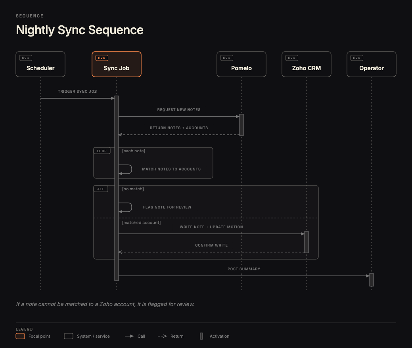Image resolution: width=412 pixels, height=348 pixels.
Task: Click the 'RETURN NOTES + ACCOUNTS' label
Action: click(x=179, y=128)
